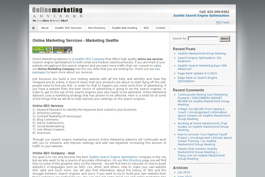Open the About menu item

click(x=45, y=28)
